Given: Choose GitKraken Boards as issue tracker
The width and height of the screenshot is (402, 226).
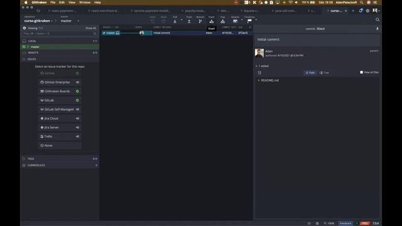Looking at the screenshot, I should (60, 91).
